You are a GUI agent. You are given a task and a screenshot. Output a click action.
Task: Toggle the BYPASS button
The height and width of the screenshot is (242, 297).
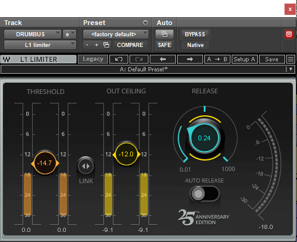[x=195, y=34]
